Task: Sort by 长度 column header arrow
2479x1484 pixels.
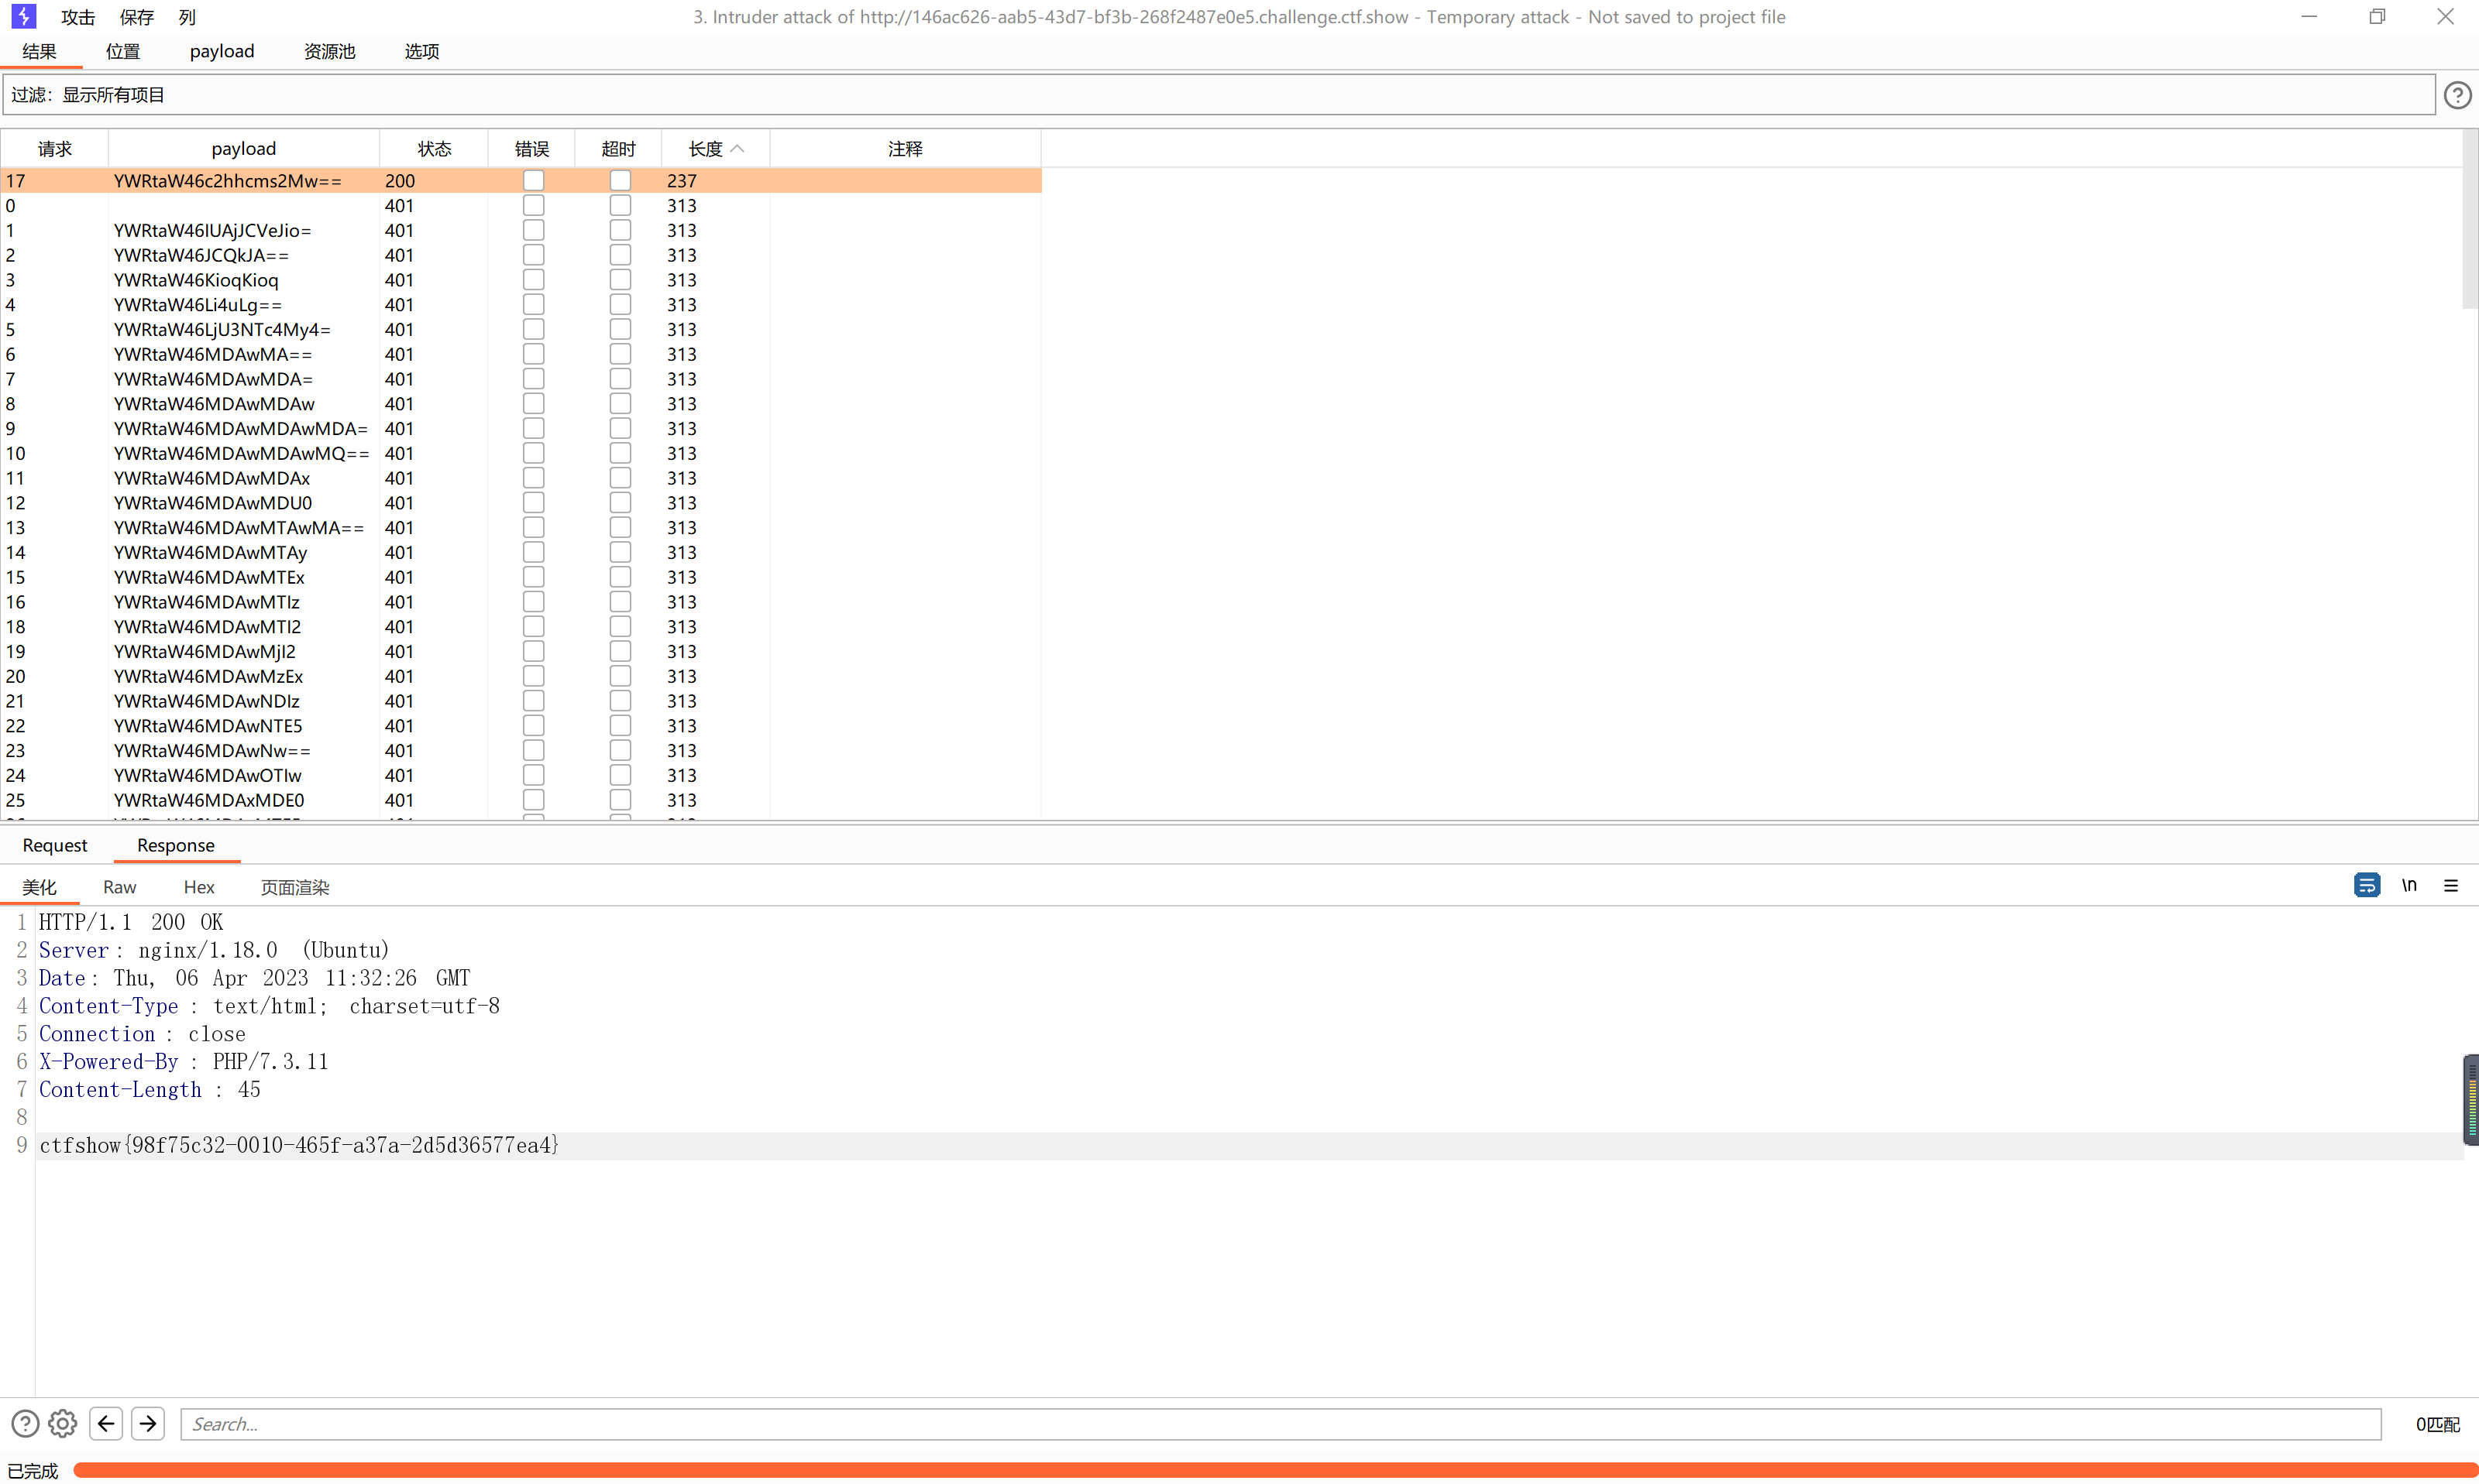Action: [738, 149]
